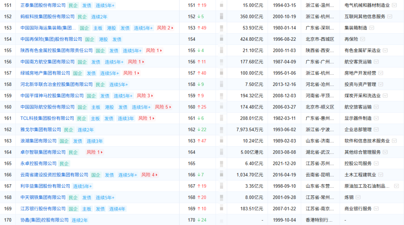The width and height of the screenshot is (404, 225).
Task: Select the 1980-01-14 founding date
Action: click(x=284, y=28)
